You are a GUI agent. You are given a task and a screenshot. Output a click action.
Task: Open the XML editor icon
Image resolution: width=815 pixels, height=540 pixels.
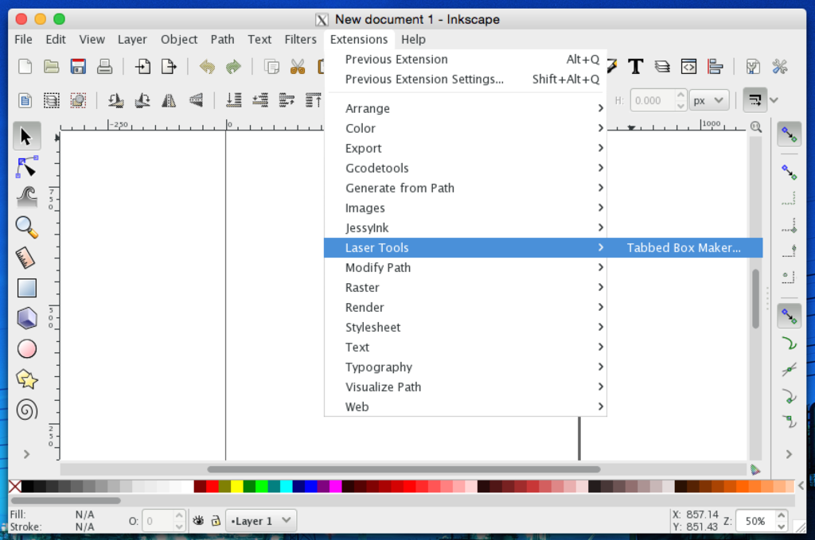pyautogui.click(x=688, y=67)
